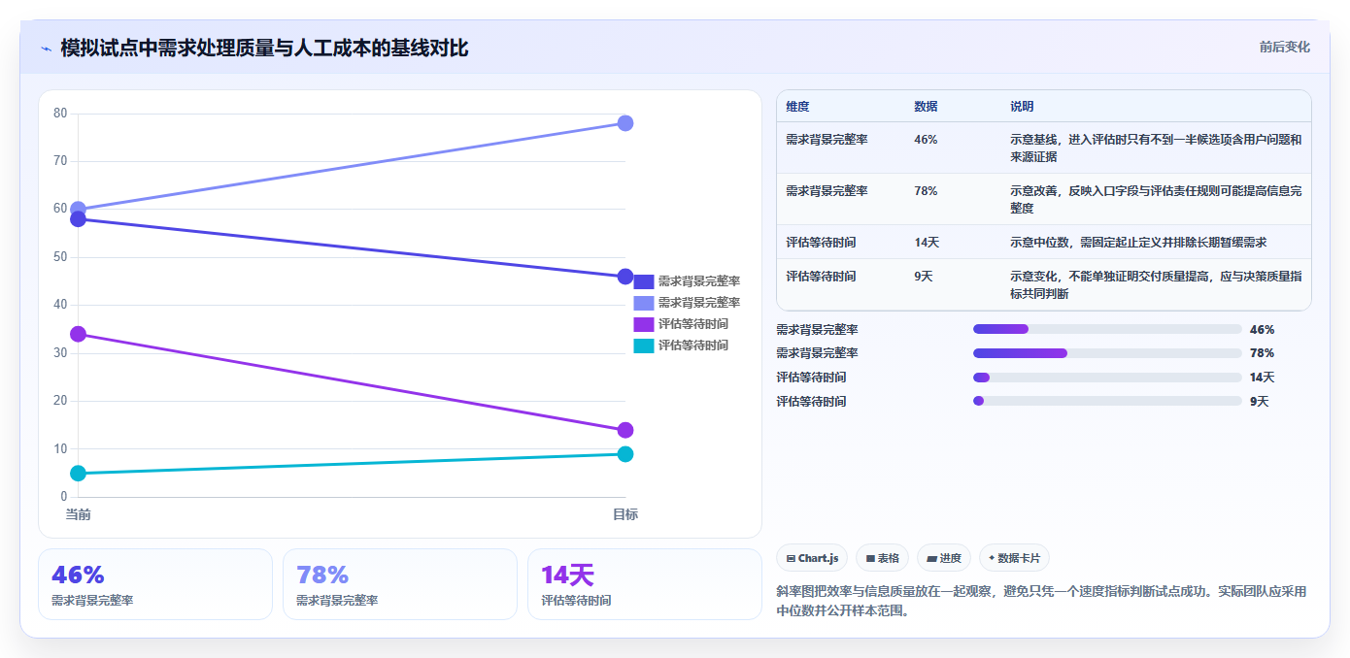Click the 46% cell in the table
This screenshot has width=1350, height=658.
point(926,140)
